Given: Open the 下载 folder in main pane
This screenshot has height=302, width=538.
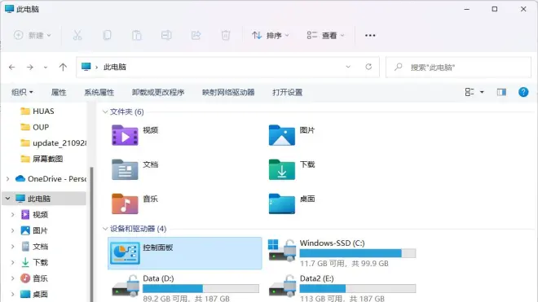Looking at the screenshot, I should (x=292, y=169).
